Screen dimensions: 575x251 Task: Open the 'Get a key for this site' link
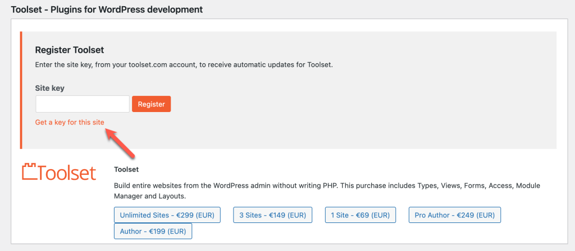tap(70, 122)
